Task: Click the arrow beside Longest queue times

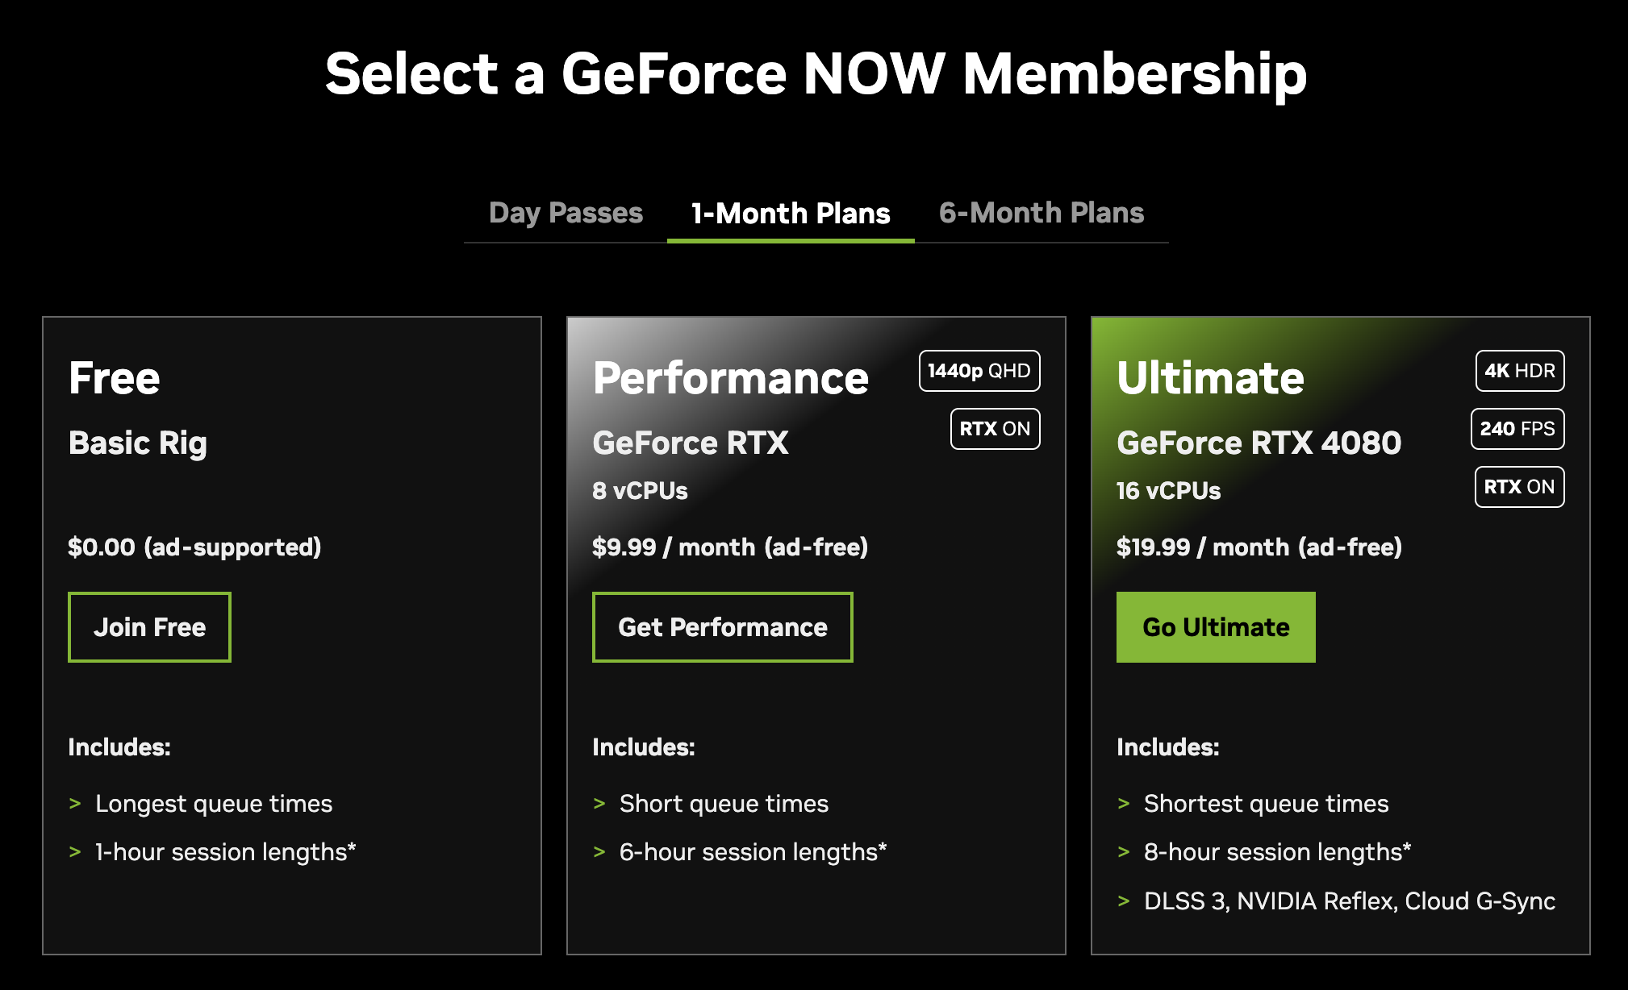Action: coord(75,804)
